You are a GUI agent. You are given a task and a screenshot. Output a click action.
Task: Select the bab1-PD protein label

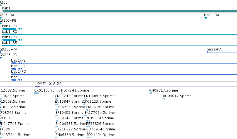pos(19,72)
